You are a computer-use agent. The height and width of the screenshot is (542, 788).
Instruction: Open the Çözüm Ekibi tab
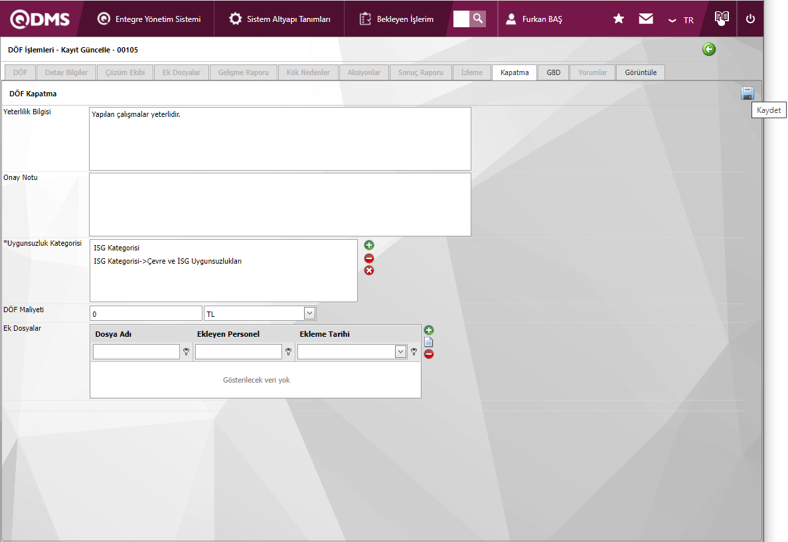point(125,72)
